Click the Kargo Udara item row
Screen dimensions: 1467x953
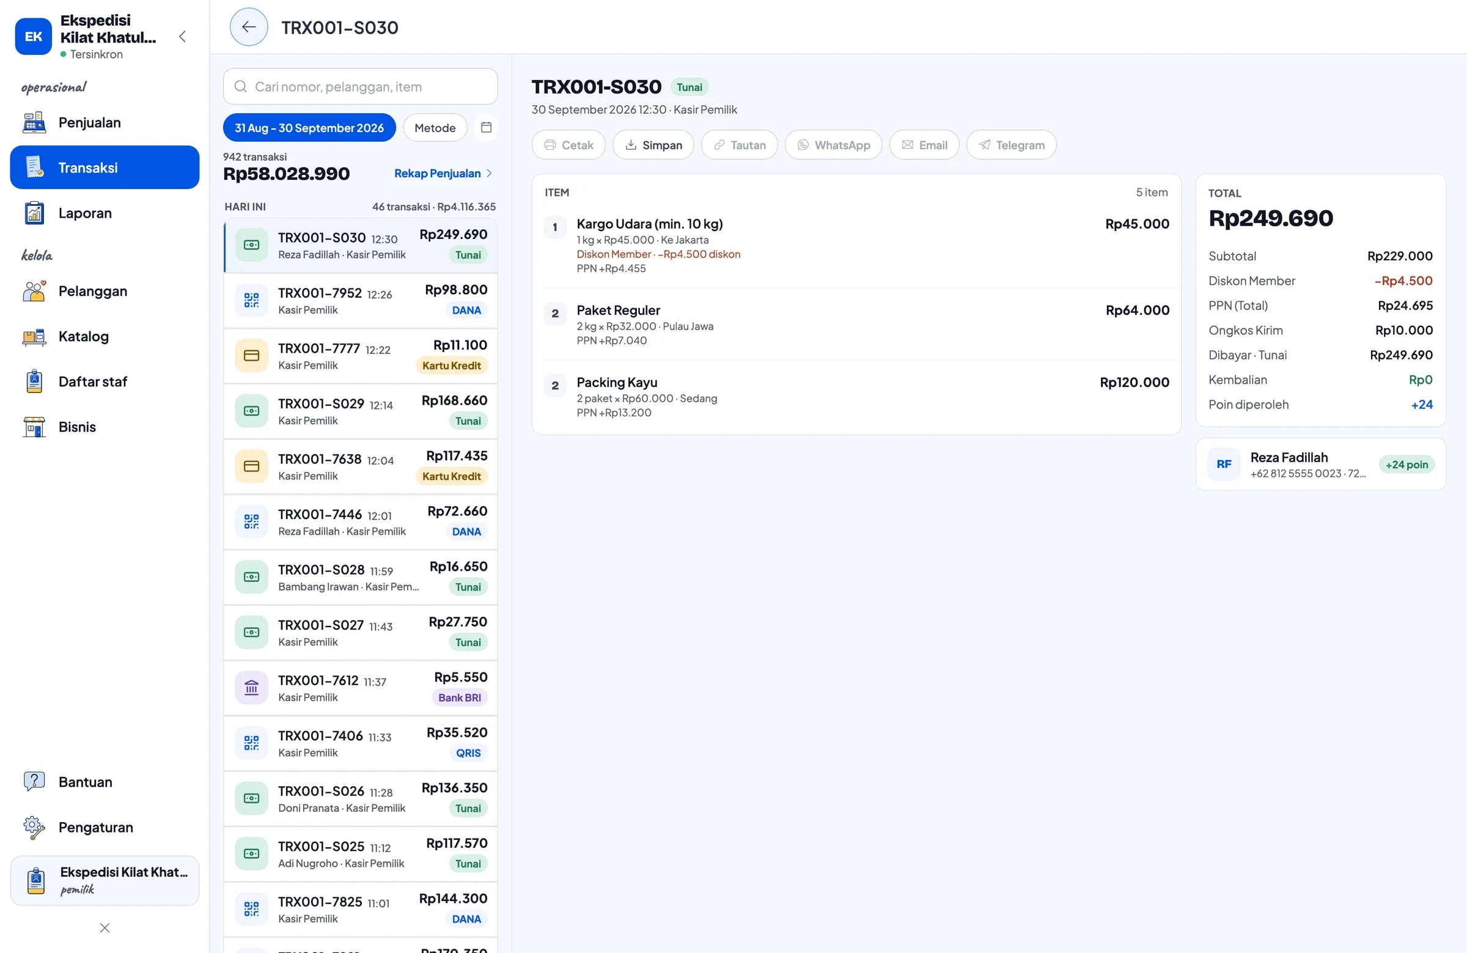(x=856, y=245)
